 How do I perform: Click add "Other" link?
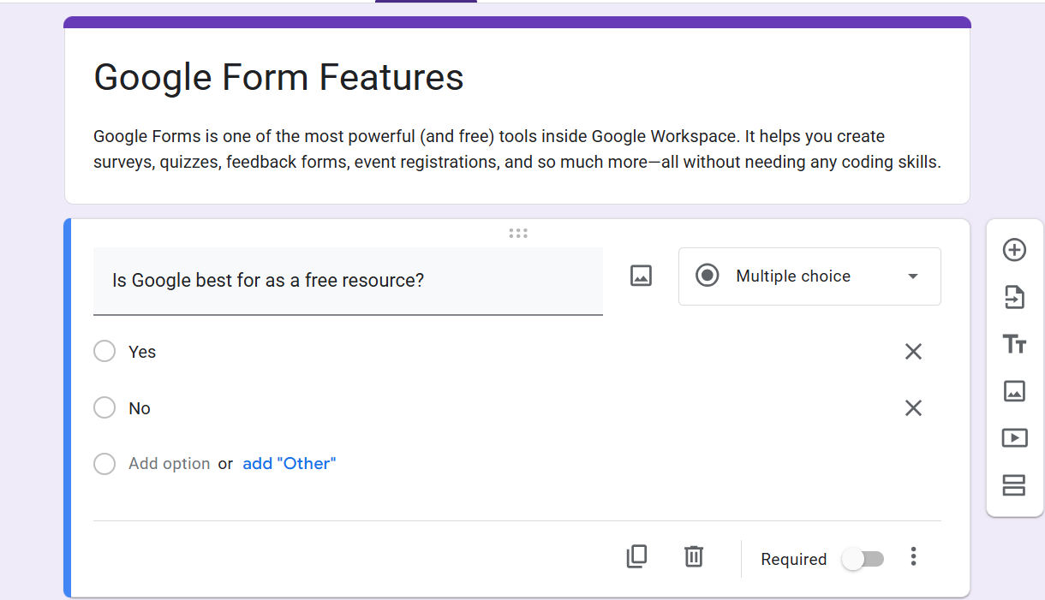(x=289, y=463)
